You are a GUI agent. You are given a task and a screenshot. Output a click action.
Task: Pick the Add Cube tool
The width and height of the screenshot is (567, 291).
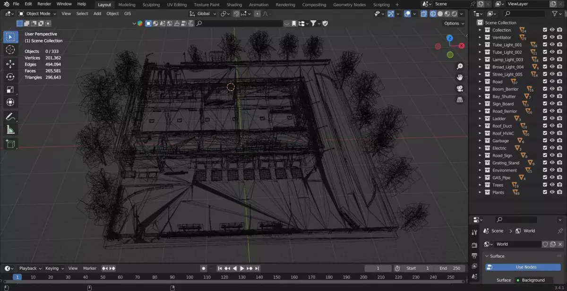coord(10,143)
